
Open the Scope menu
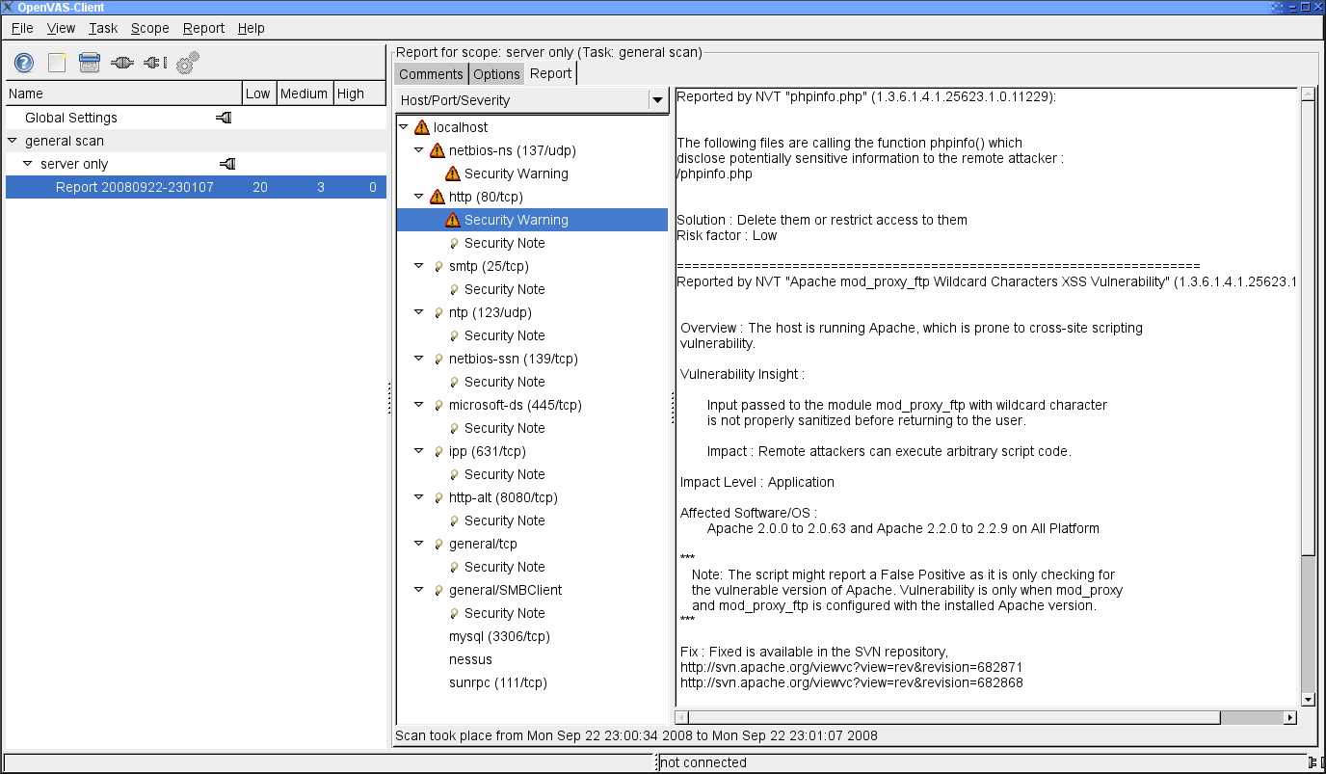point(149,28)
